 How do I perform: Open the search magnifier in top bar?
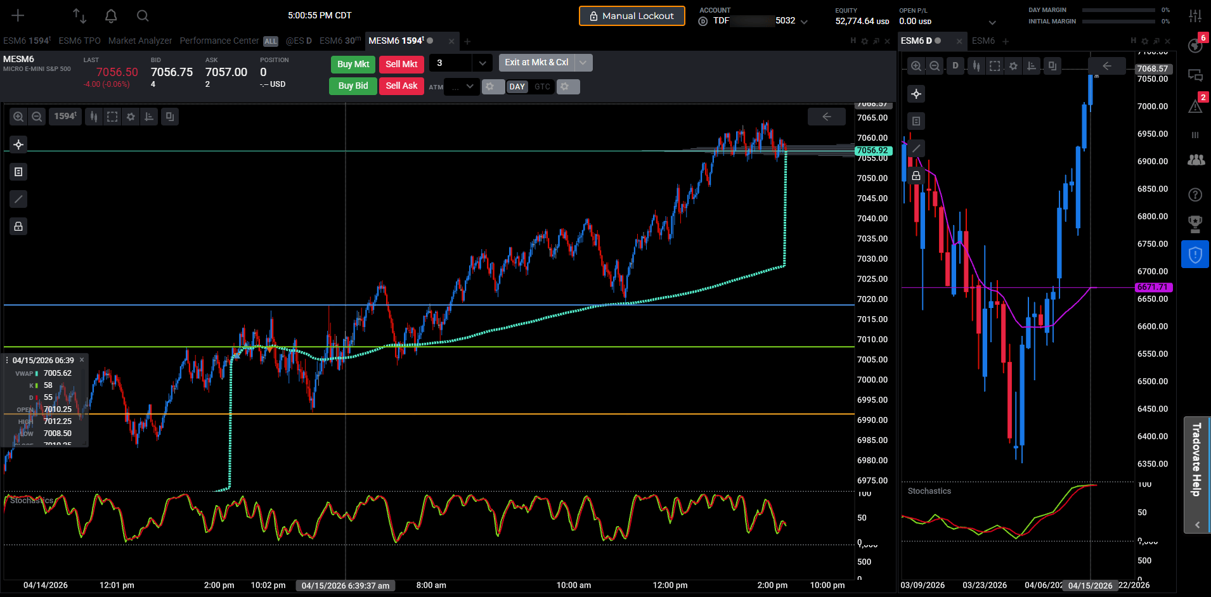(143, 16)
